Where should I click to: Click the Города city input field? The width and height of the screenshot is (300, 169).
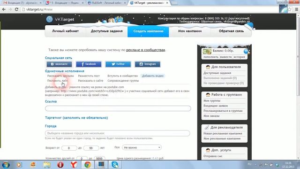[x=118, y=133]
